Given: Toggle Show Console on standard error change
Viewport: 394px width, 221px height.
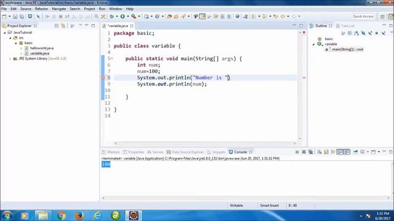Looking at the screenshot, I should 347,152.
